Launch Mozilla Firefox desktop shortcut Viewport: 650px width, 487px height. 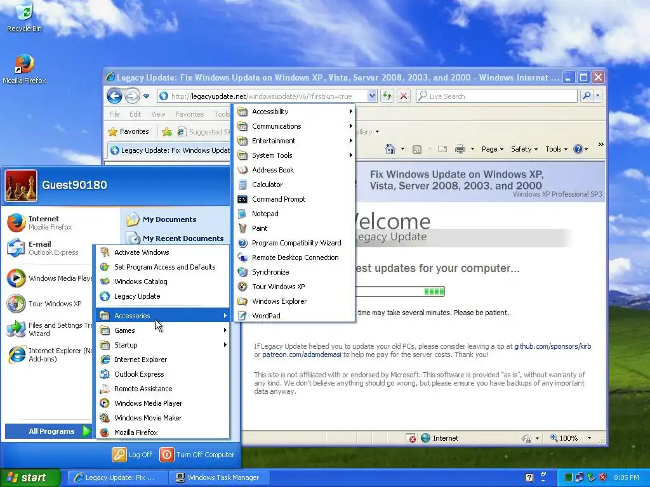click(24, 68)
